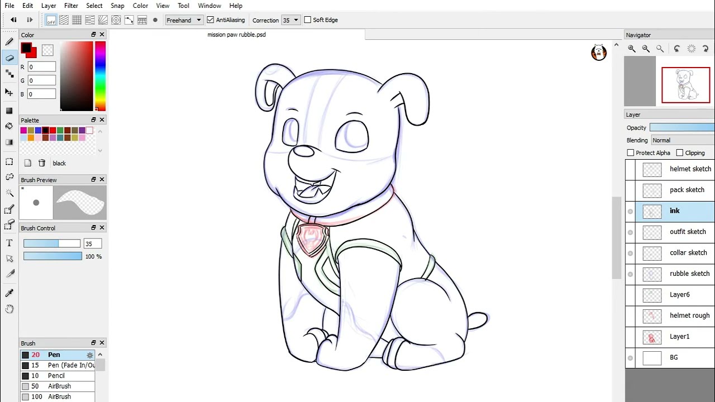Select the Brush tool in the toolbox
Screen dimensions: 715x402
click(9, 42)
